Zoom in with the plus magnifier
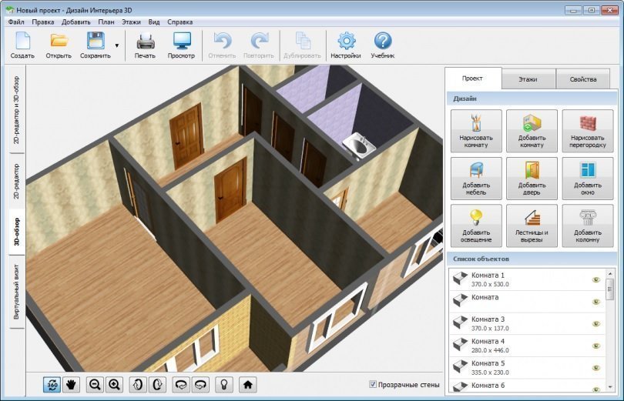Viewport: 624px width, 401px height. (x=114, y=384)
